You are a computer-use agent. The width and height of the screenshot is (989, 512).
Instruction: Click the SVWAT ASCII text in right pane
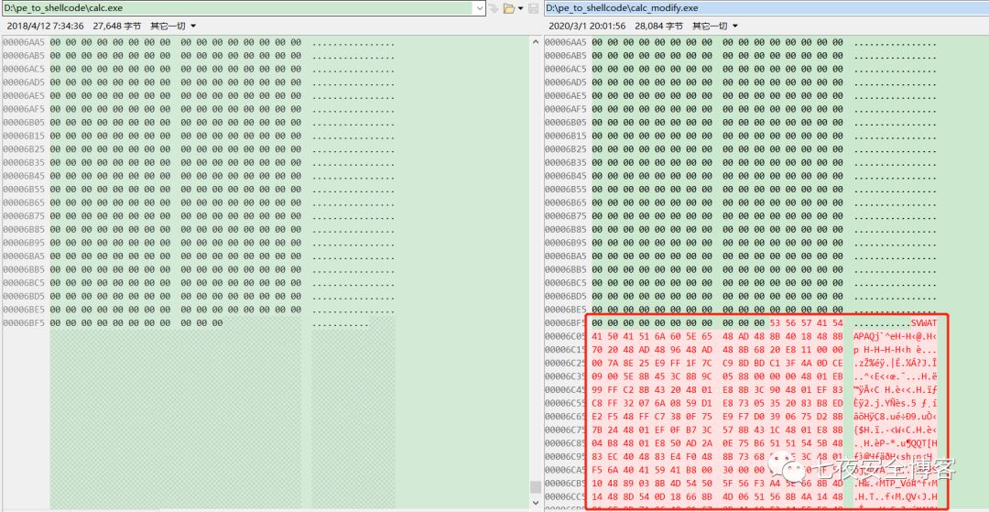[x=924, y=322]
